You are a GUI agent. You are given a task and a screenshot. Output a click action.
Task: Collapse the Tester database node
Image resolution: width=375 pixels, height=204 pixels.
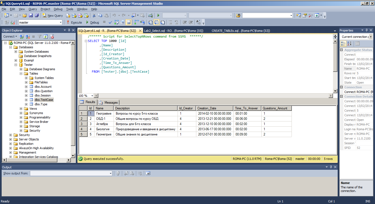(x=16, y=65)
